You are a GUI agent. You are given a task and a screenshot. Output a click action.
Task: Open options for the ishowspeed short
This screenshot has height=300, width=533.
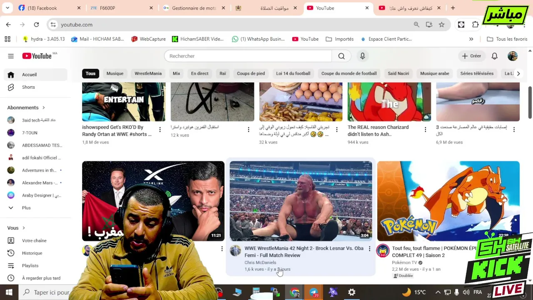[x=160, y=130]
